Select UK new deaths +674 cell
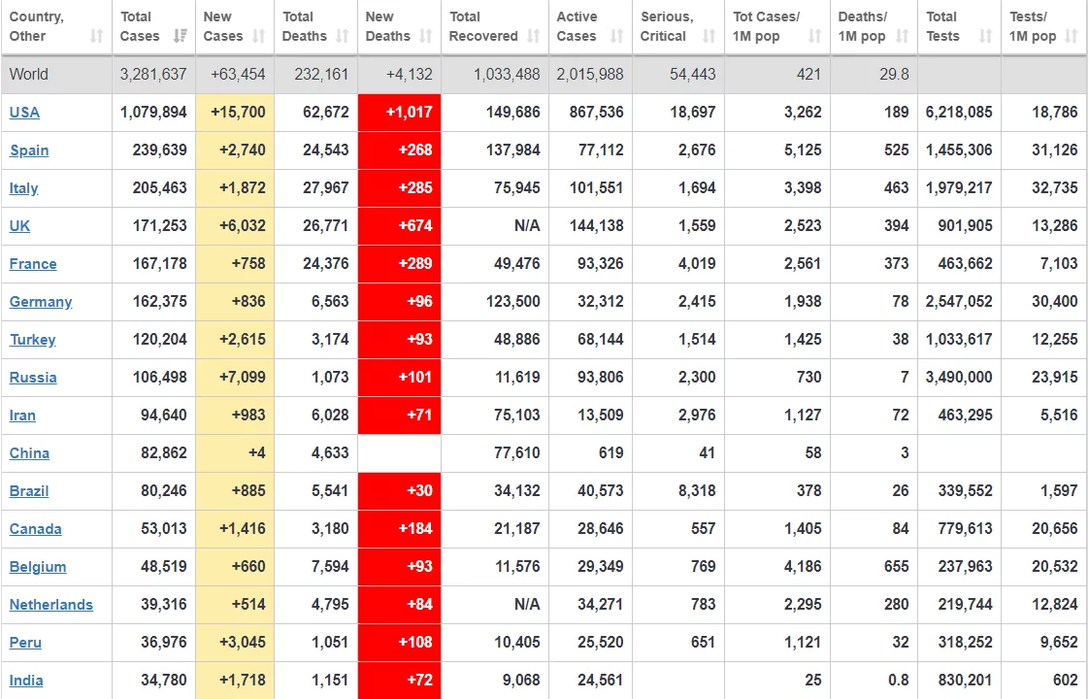 (399, 226)
